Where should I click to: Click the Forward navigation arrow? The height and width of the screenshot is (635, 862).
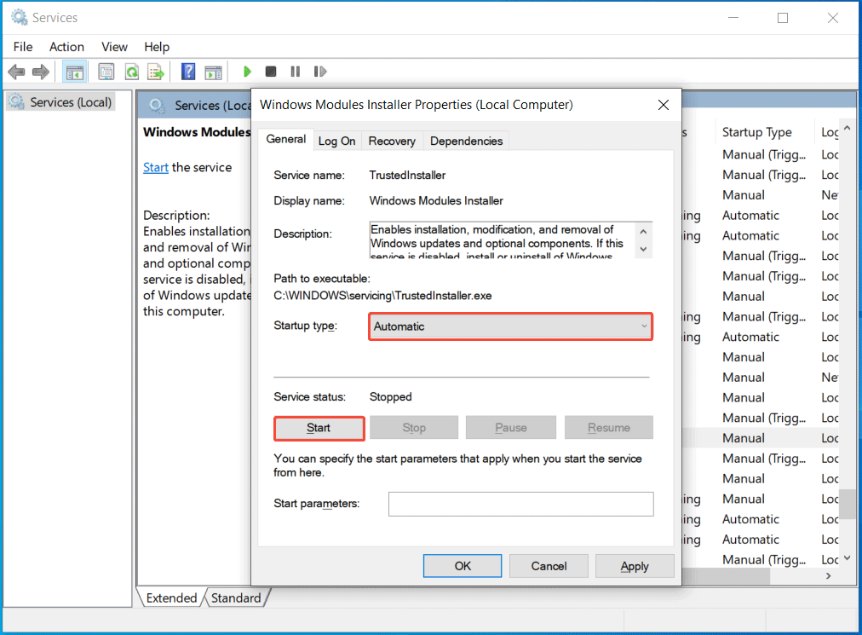(x=40, y=71)
